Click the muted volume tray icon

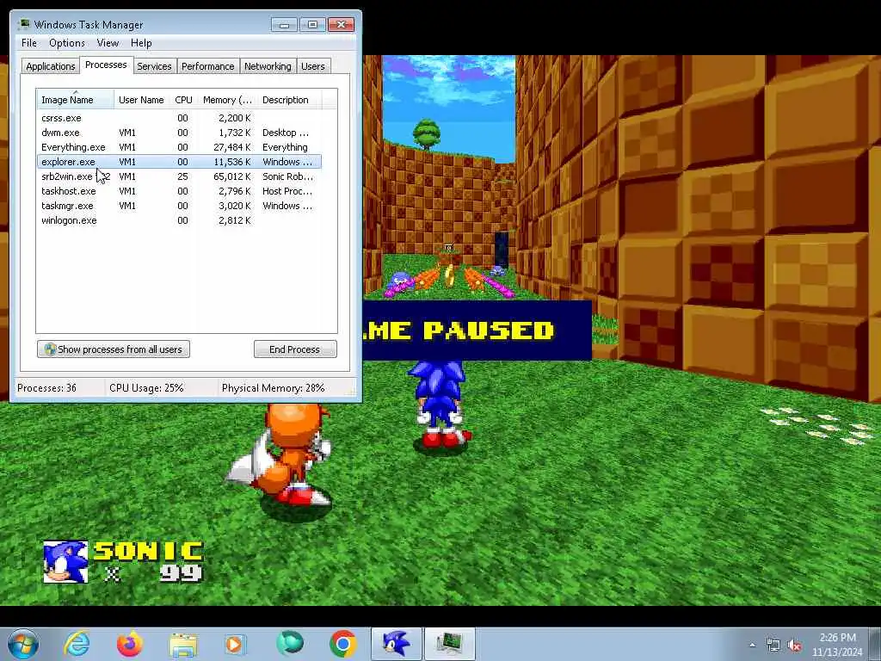794,646
